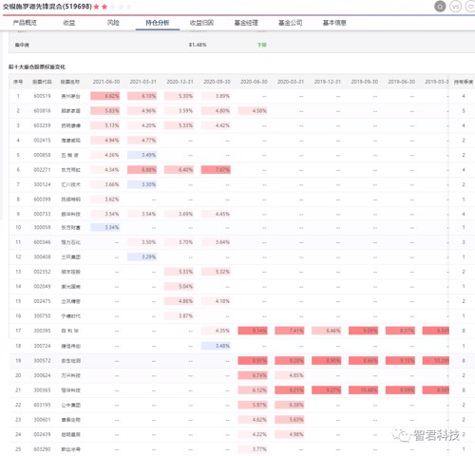Switch to the 风险 tab

tap(113, 23)
